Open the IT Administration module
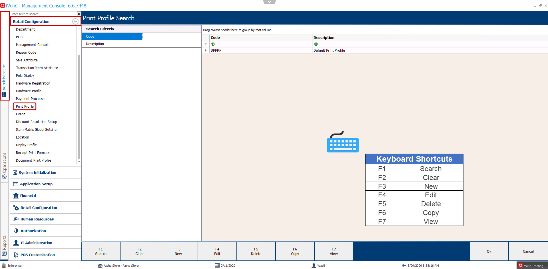The height and width of the screenshot is (269, 548). (x=46, y=243)
